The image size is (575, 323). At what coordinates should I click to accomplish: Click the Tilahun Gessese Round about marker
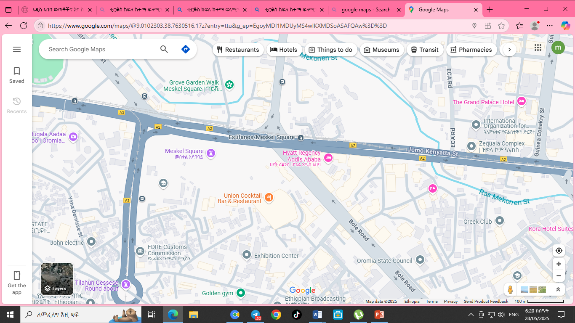pyautogui.click(x=125, y=285)
